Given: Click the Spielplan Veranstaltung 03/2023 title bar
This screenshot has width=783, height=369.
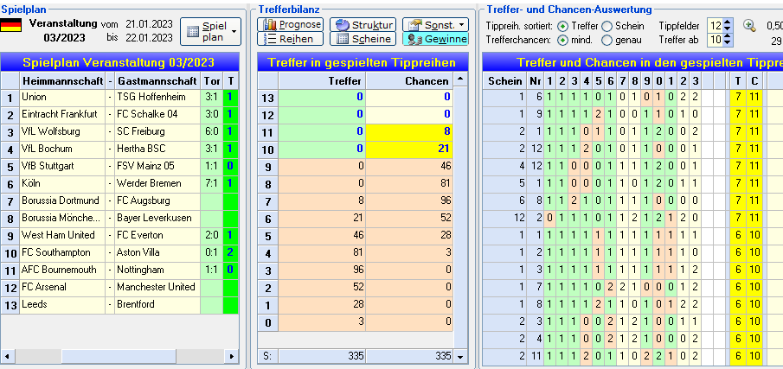Looking at the screenshot, I should pyautogui.click(x=120, y=62).
